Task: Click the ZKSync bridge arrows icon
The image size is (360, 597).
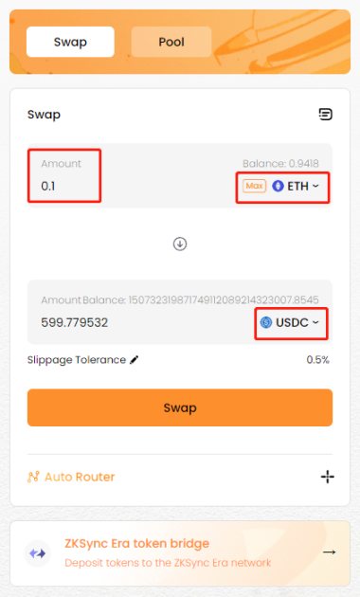Action: coord(38,553)
